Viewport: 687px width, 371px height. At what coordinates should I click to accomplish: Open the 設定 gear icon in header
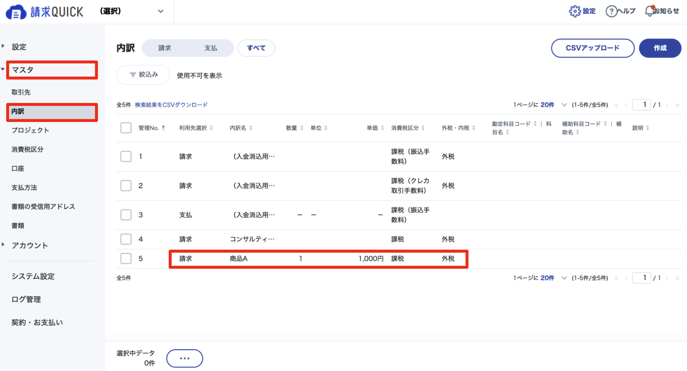(574, 11)
